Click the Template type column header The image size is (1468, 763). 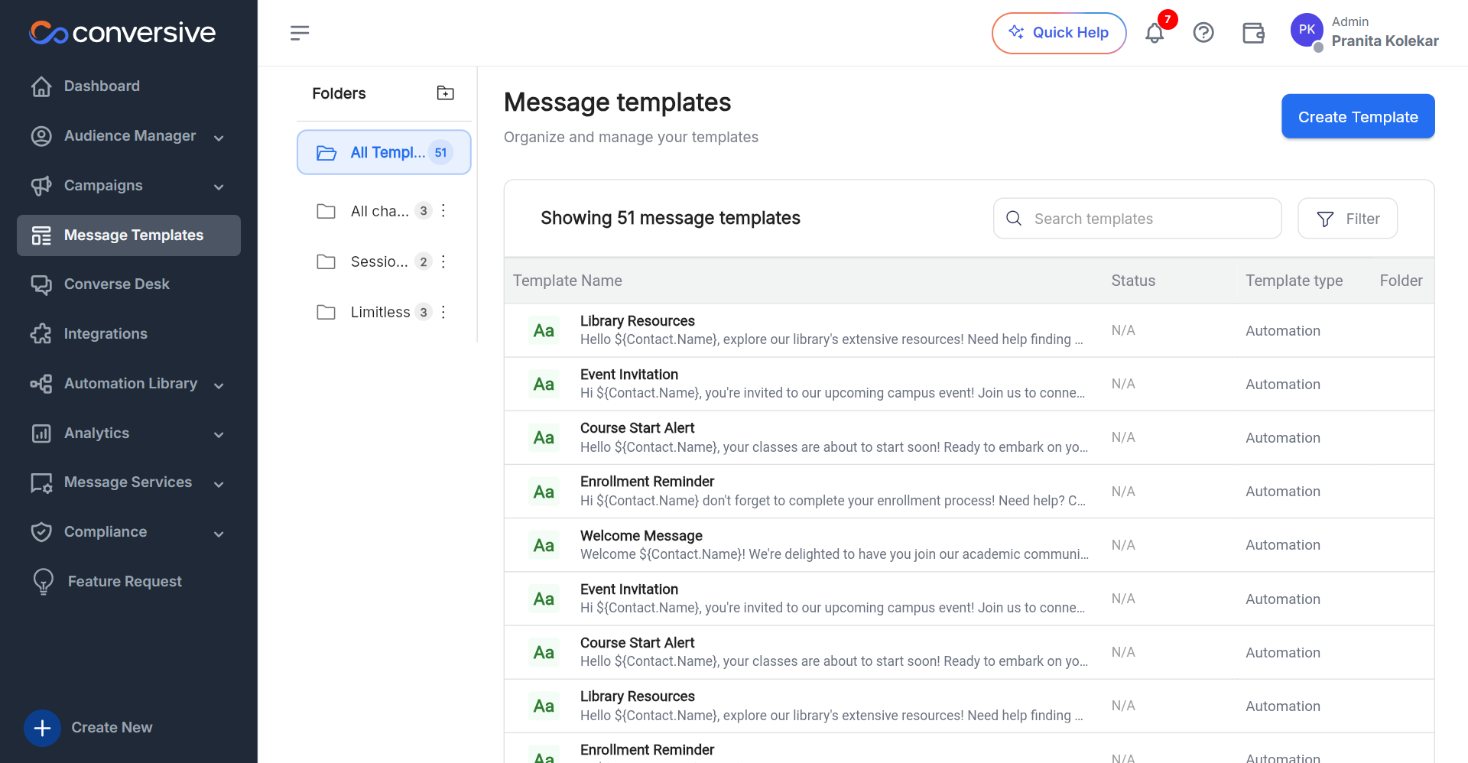(1294, 281)
